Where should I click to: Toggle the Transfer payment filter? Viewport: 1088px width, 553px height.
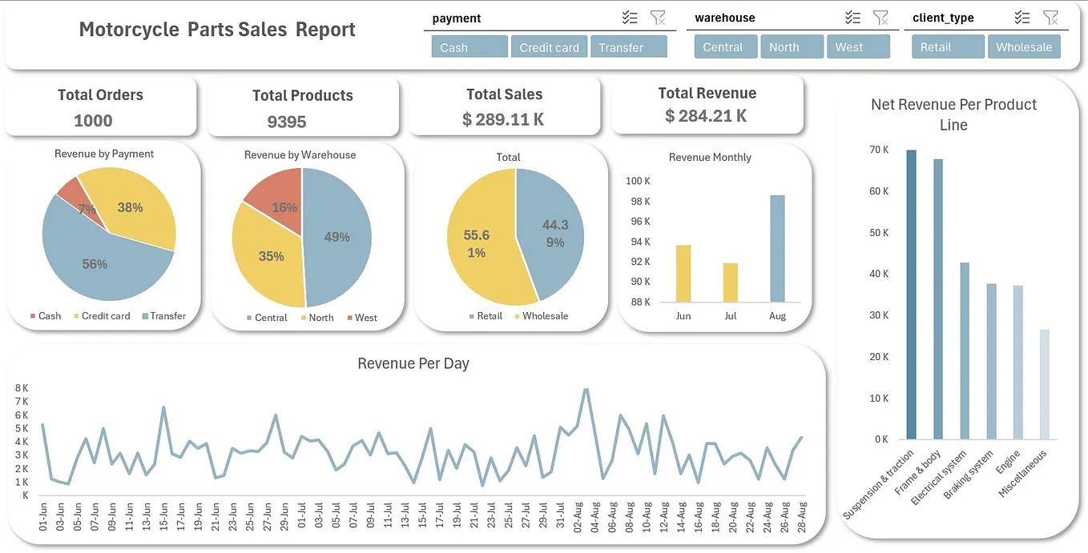629,46
